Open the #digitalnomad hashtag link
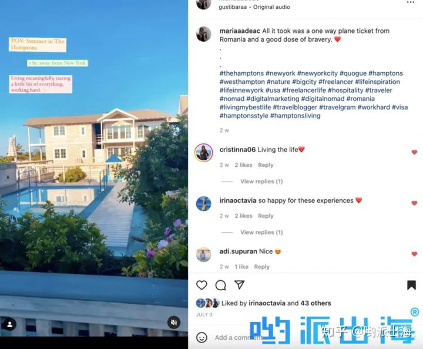This screenshot has width=423, height=349. pos(323,99)
